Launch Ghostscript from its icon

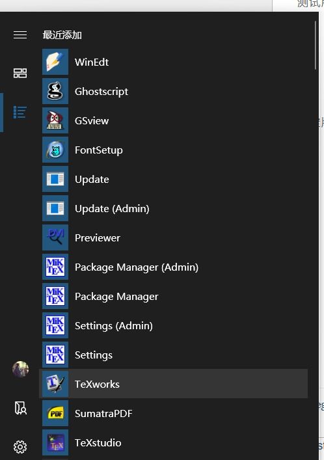(x=55, y=91)
